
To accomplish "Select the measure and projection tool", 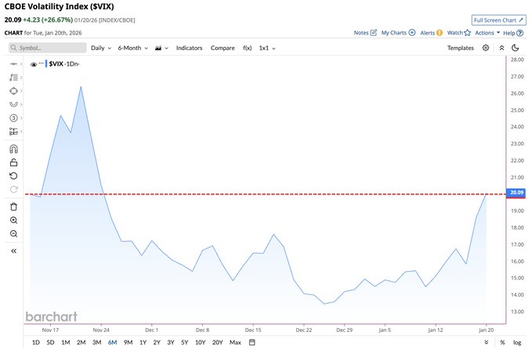I will 13,132.
